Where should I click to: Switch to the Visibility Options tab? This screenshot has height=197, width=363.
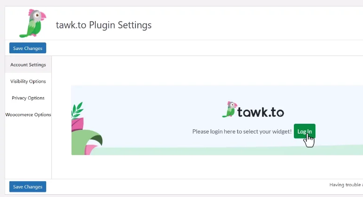click(28, 81)
